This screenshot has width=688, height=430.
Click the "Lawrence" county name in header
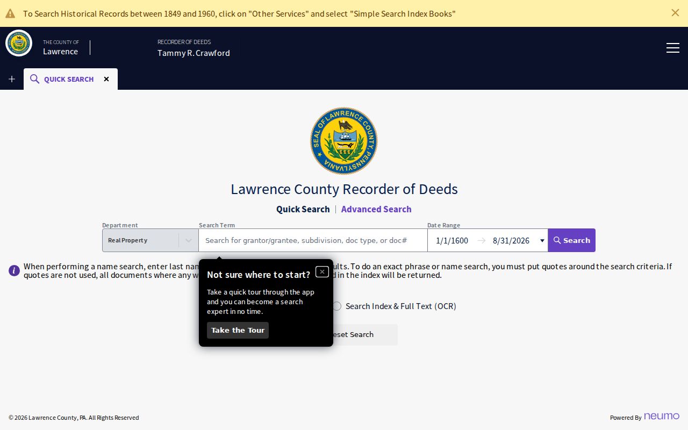(60, 52)
